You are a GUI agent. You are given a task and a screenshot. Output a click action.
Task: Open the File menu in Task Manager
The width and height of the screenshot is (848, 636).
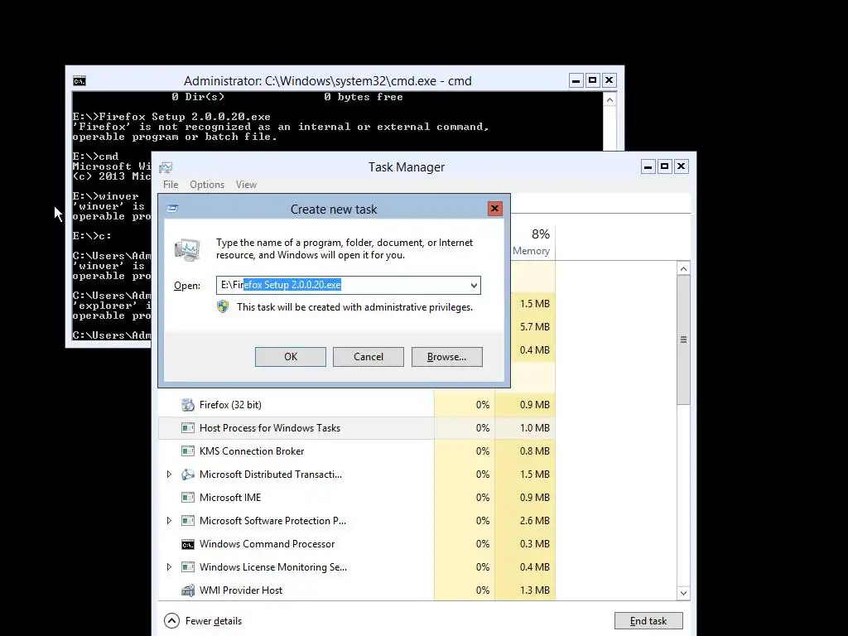171,185
